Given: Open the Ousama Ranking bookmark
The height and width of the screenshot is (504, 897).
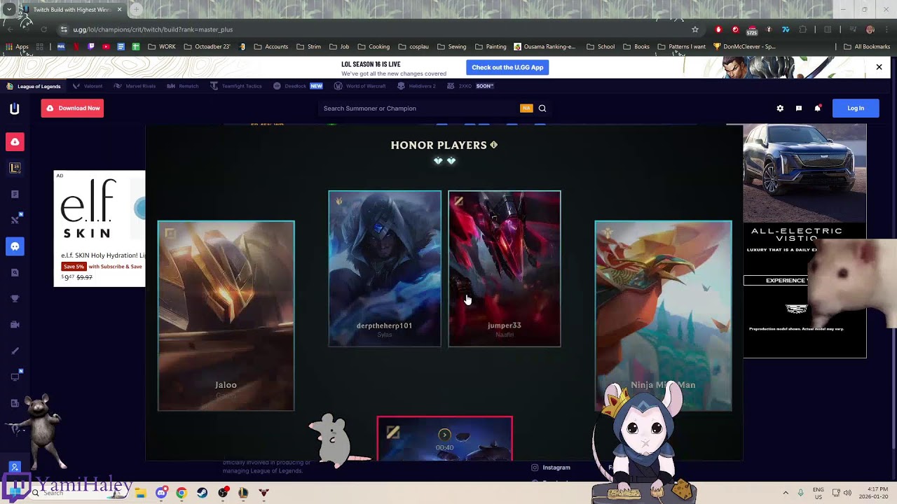Looking at the screenshot, I should click(545, 47).
